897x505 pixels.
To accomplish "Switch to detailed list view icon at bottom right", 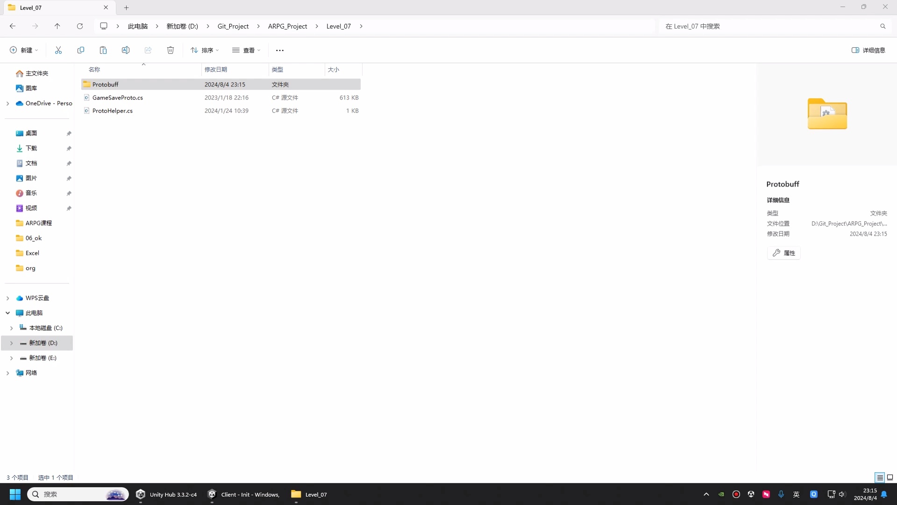I will pos(879,477).
